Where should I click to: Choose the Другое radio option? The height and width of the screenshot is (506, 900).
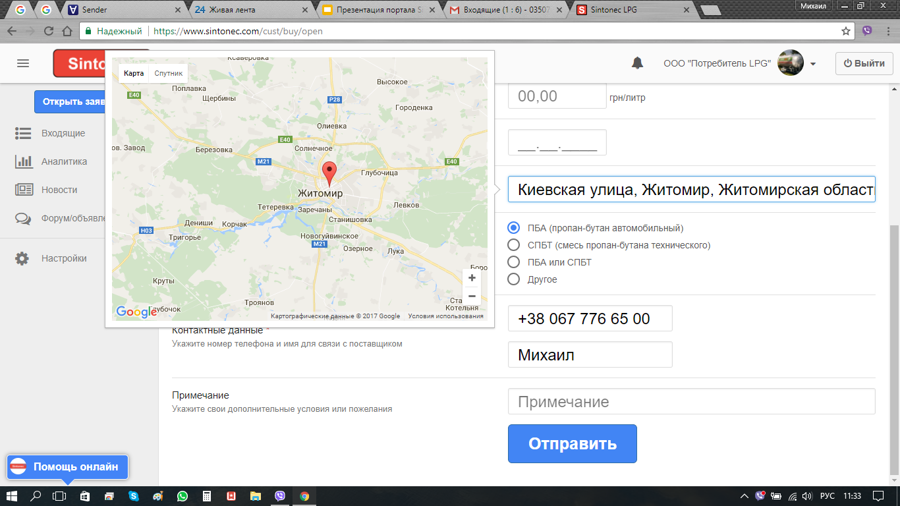514,279
